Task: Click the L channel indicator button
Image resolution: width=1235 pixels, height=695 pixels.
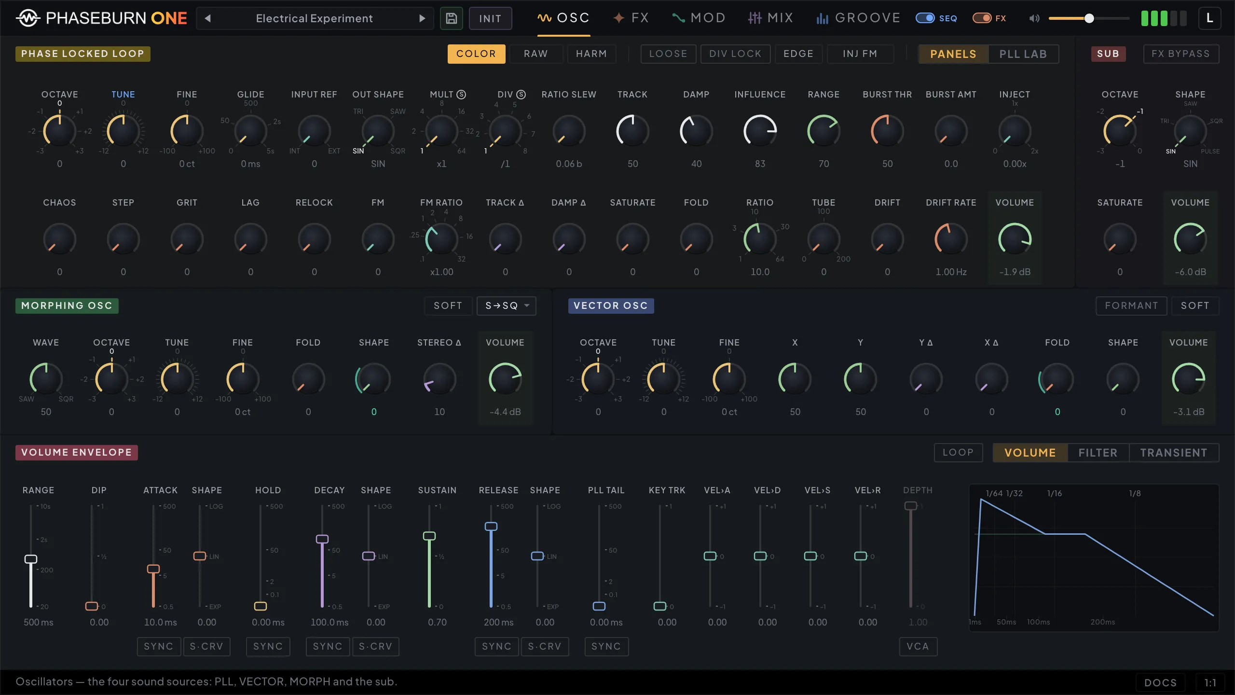Action: (x=1209, y=18)
